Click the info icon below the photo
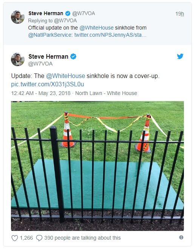 pos(181,237)
